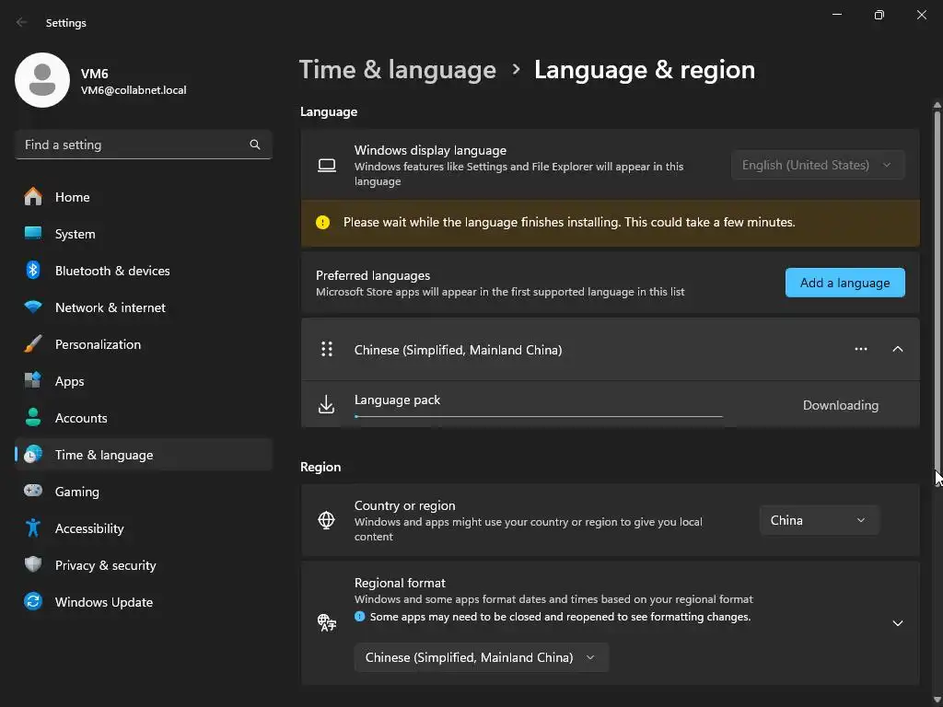The height and width of the screenshot is (707, 943).
Task: Collapse the Chinese (Simplified) language entry
Action: 898,350
